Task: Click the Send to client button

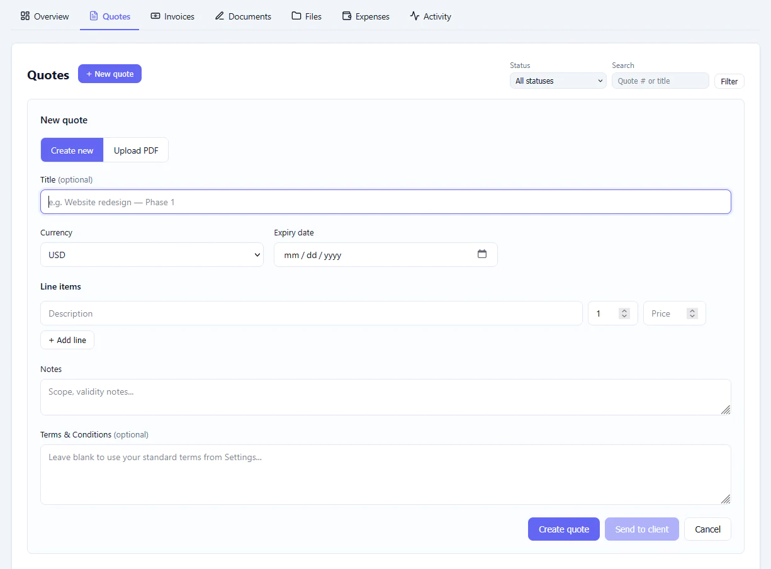Action: (642, 529)
